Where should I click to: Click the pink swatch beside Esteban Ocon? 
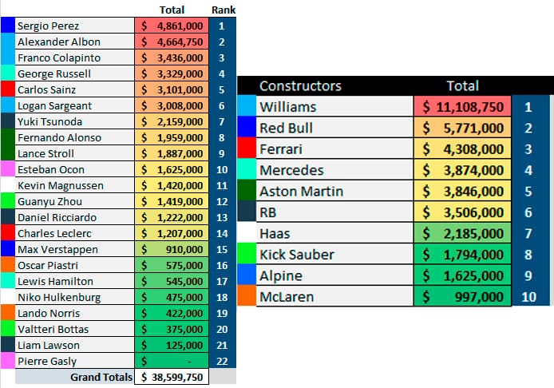point(7,169)
